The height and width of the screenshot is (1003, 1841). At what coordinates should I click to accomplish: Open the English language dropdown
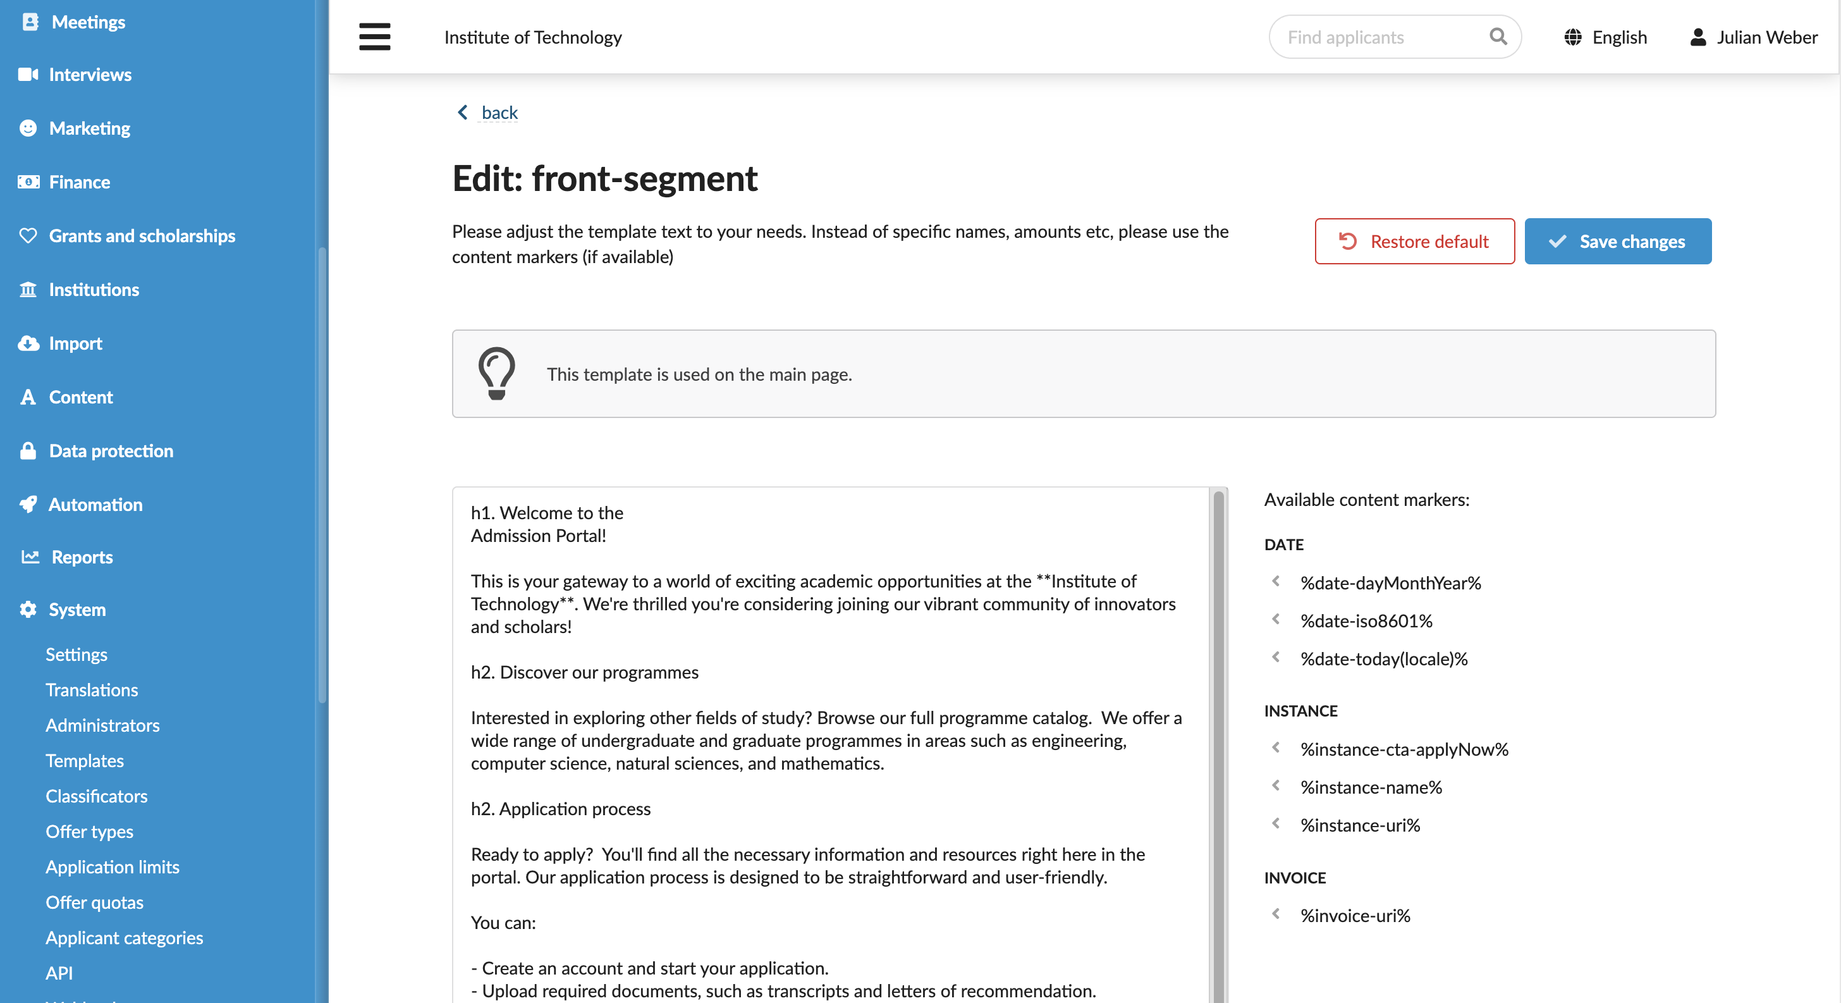tap(1605, 37)
